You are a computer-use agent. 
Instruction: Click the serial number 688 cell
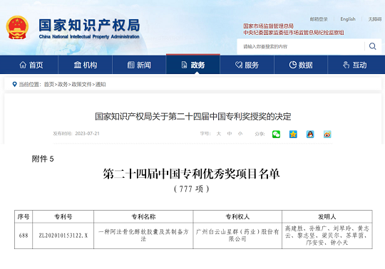[24, 236]
